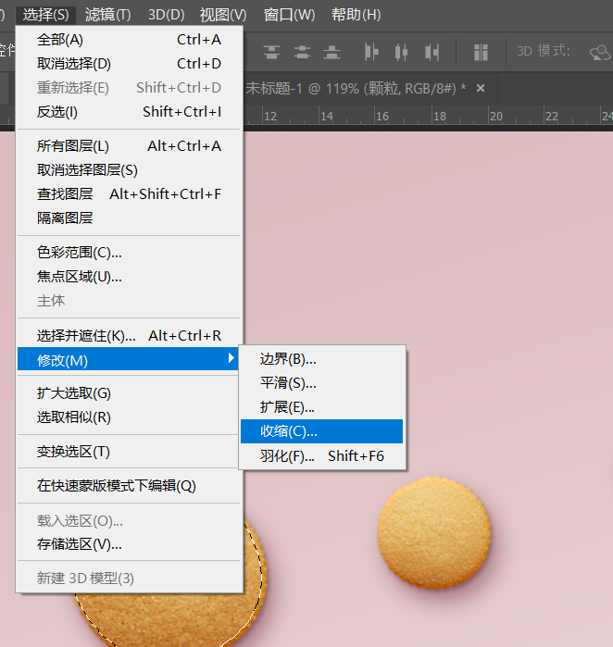Select 平滑(S)... in the submenu

coord(321,383)
